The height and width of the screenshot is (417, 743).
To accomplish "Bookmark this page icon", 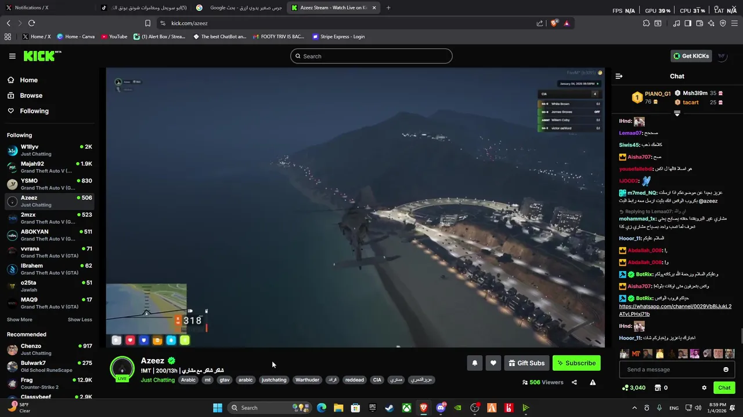I will (147, 23).
